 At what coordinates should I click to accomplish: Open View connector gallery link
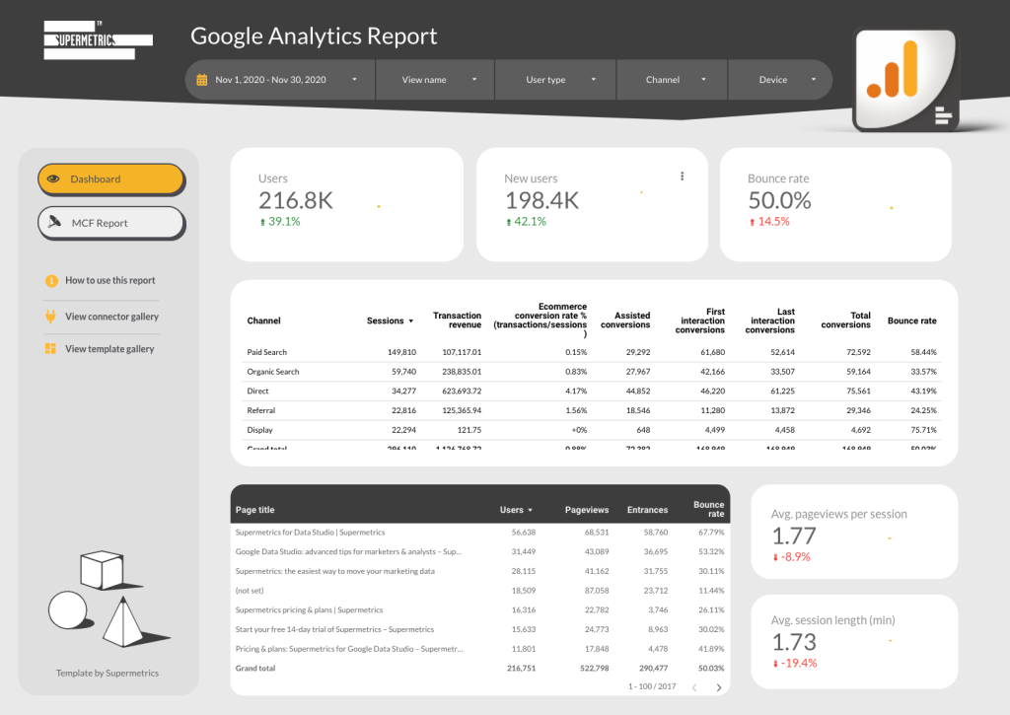click(111, 317)
